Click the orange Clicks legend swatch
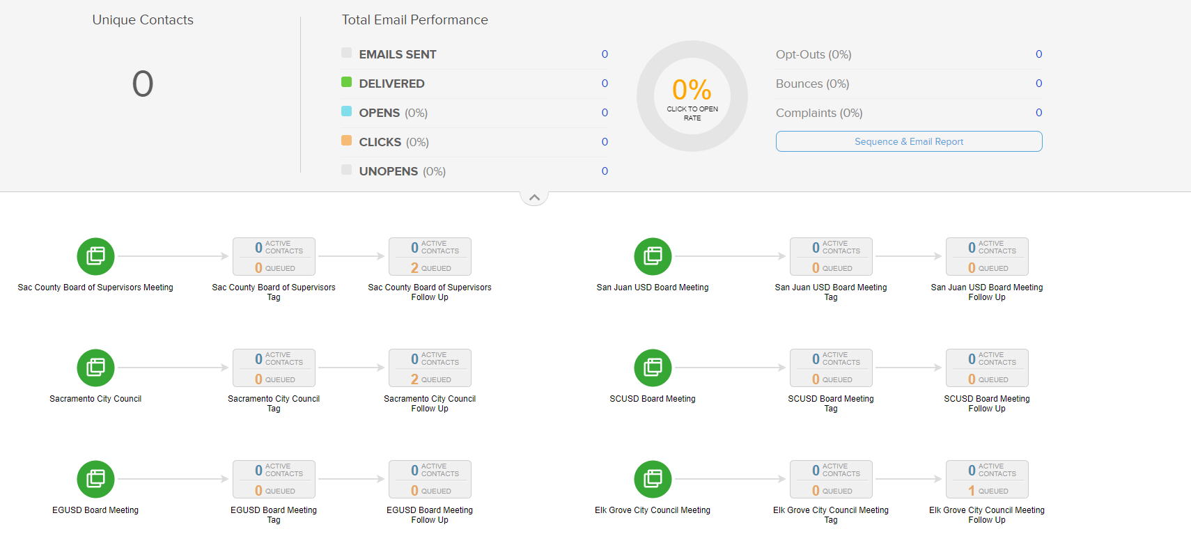Viewport: 1191px width, 559px height. pos(346,141)
